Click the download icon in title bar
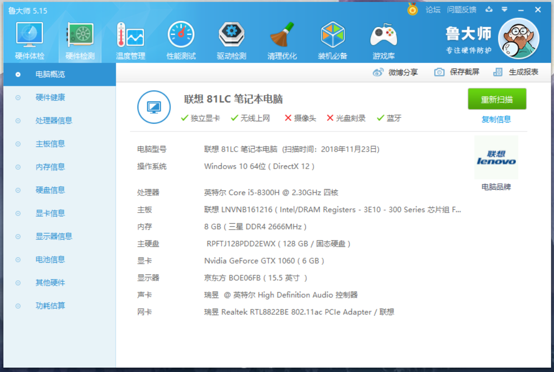 point(490,9)
